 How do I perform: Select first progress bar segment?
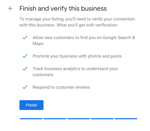(31, 119)
